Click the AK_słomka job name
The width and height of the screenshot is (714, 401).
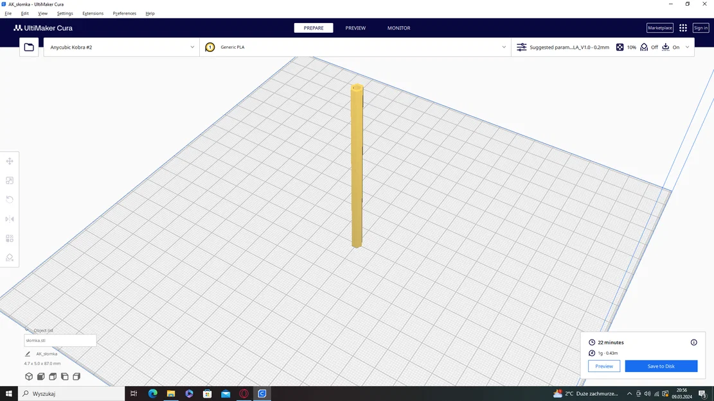point(46,354)
